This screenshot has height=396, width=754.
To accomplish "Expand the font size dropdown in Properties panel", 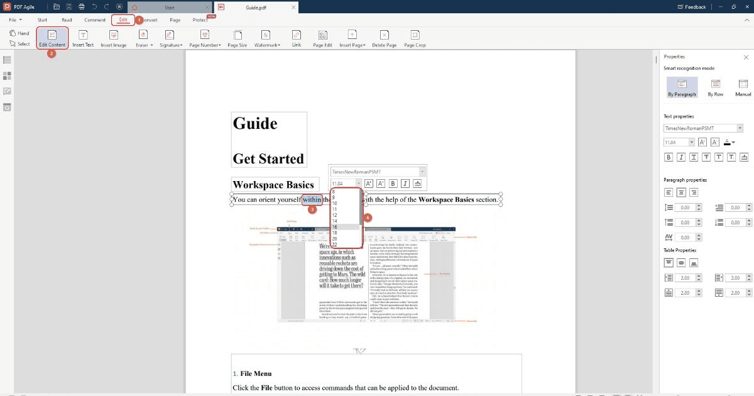I will pos(692,143).
